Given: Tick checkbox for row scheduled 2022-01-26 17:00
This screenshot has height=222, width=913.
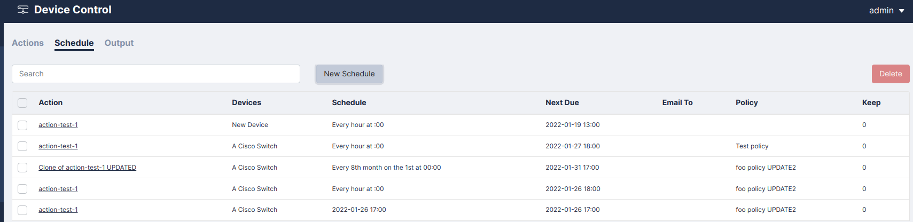Looking at the screenshot, I should 22,210.
